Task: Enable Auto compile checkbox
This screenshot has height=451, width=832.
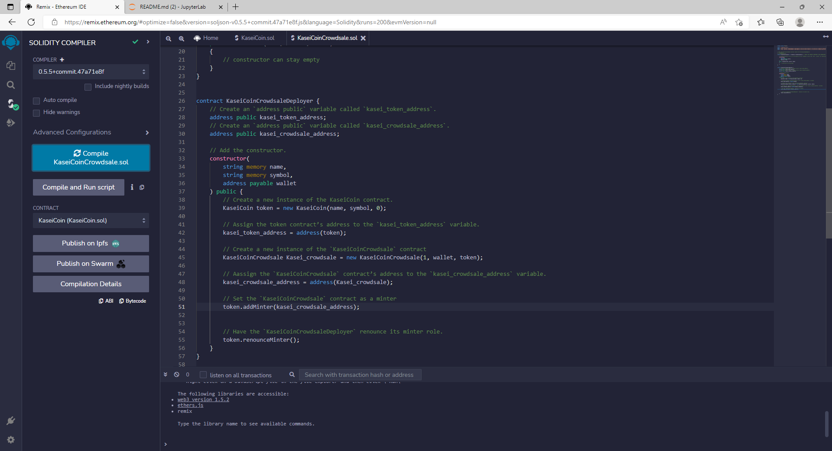Action: (x=36, y=101)
